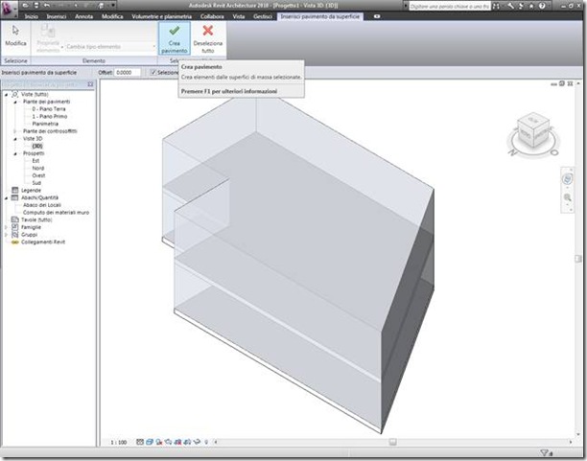Open the Volumetrie e planimetria tab

click(162, 16)
